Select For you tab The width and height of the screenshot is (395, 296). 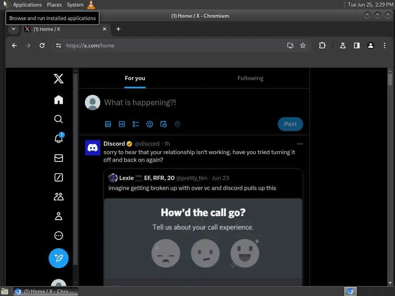coord(135,78)
